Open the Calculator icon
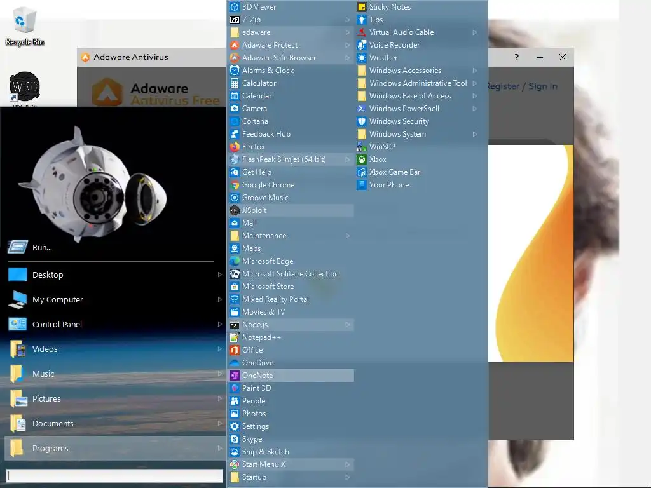The height and width of the screenshot is (488, 651). pos(235,83)
